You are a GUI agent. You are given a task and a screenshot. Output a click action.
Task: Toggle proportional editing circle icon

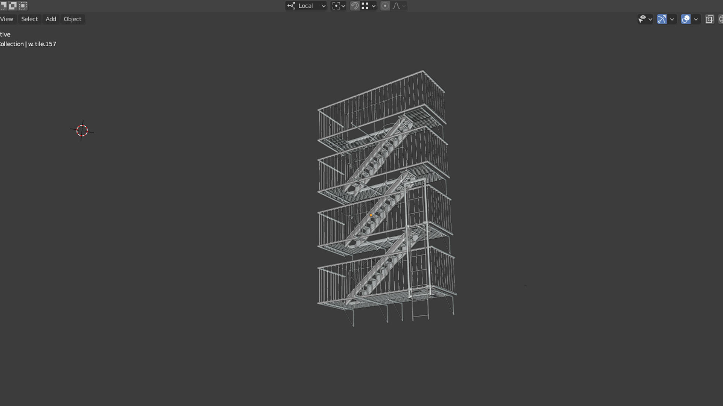(x=385, y=6)
